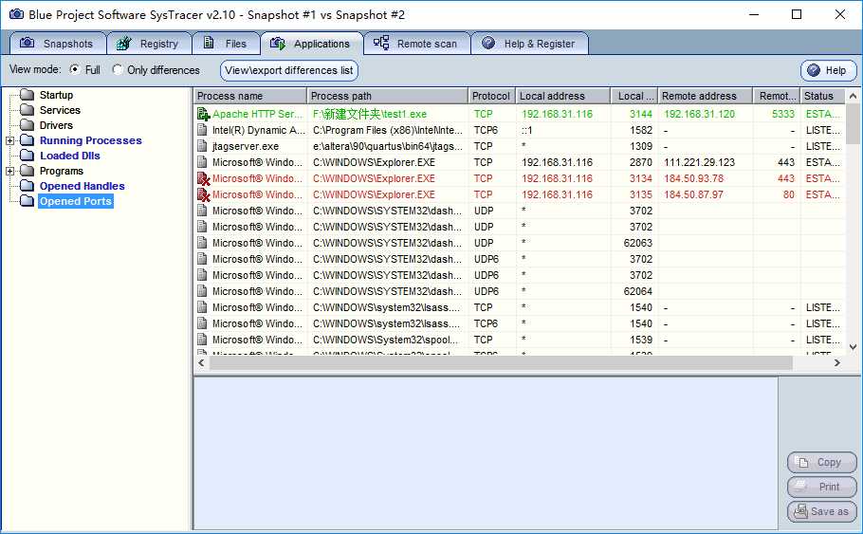Viewport: 863px width, 534px height.
Task: Click the horizontal scrollbar left arrow
Action: point(201,362)
